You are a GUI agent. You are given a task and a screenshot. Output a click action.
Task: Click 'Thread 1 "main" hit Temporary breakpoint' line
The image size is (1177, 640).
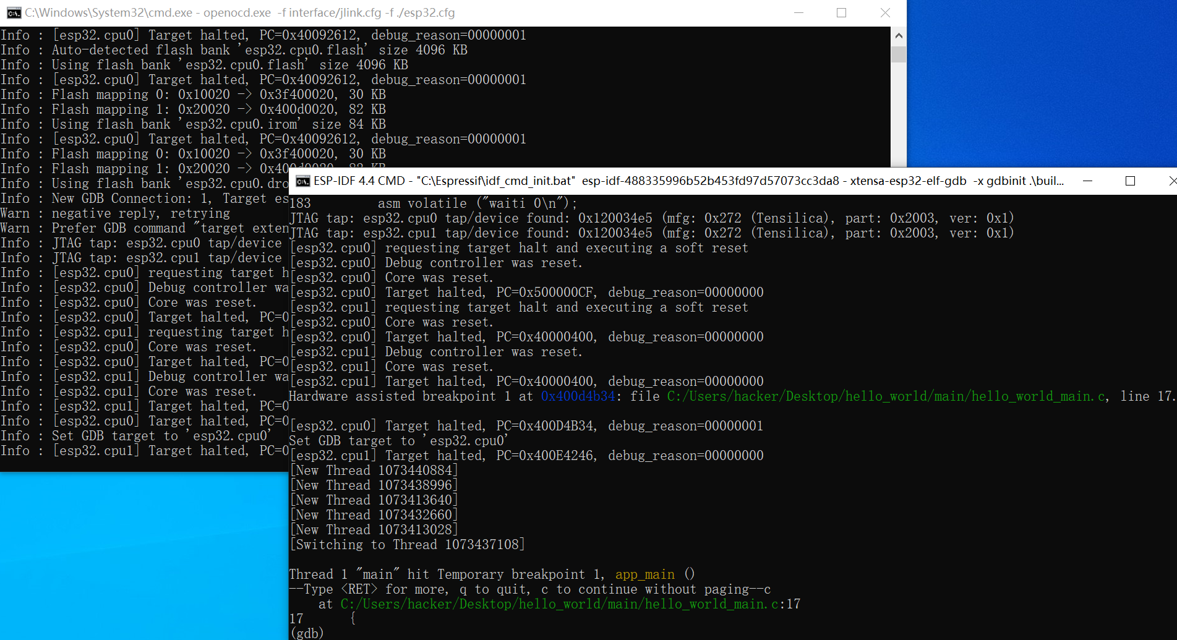click(492, 574)
